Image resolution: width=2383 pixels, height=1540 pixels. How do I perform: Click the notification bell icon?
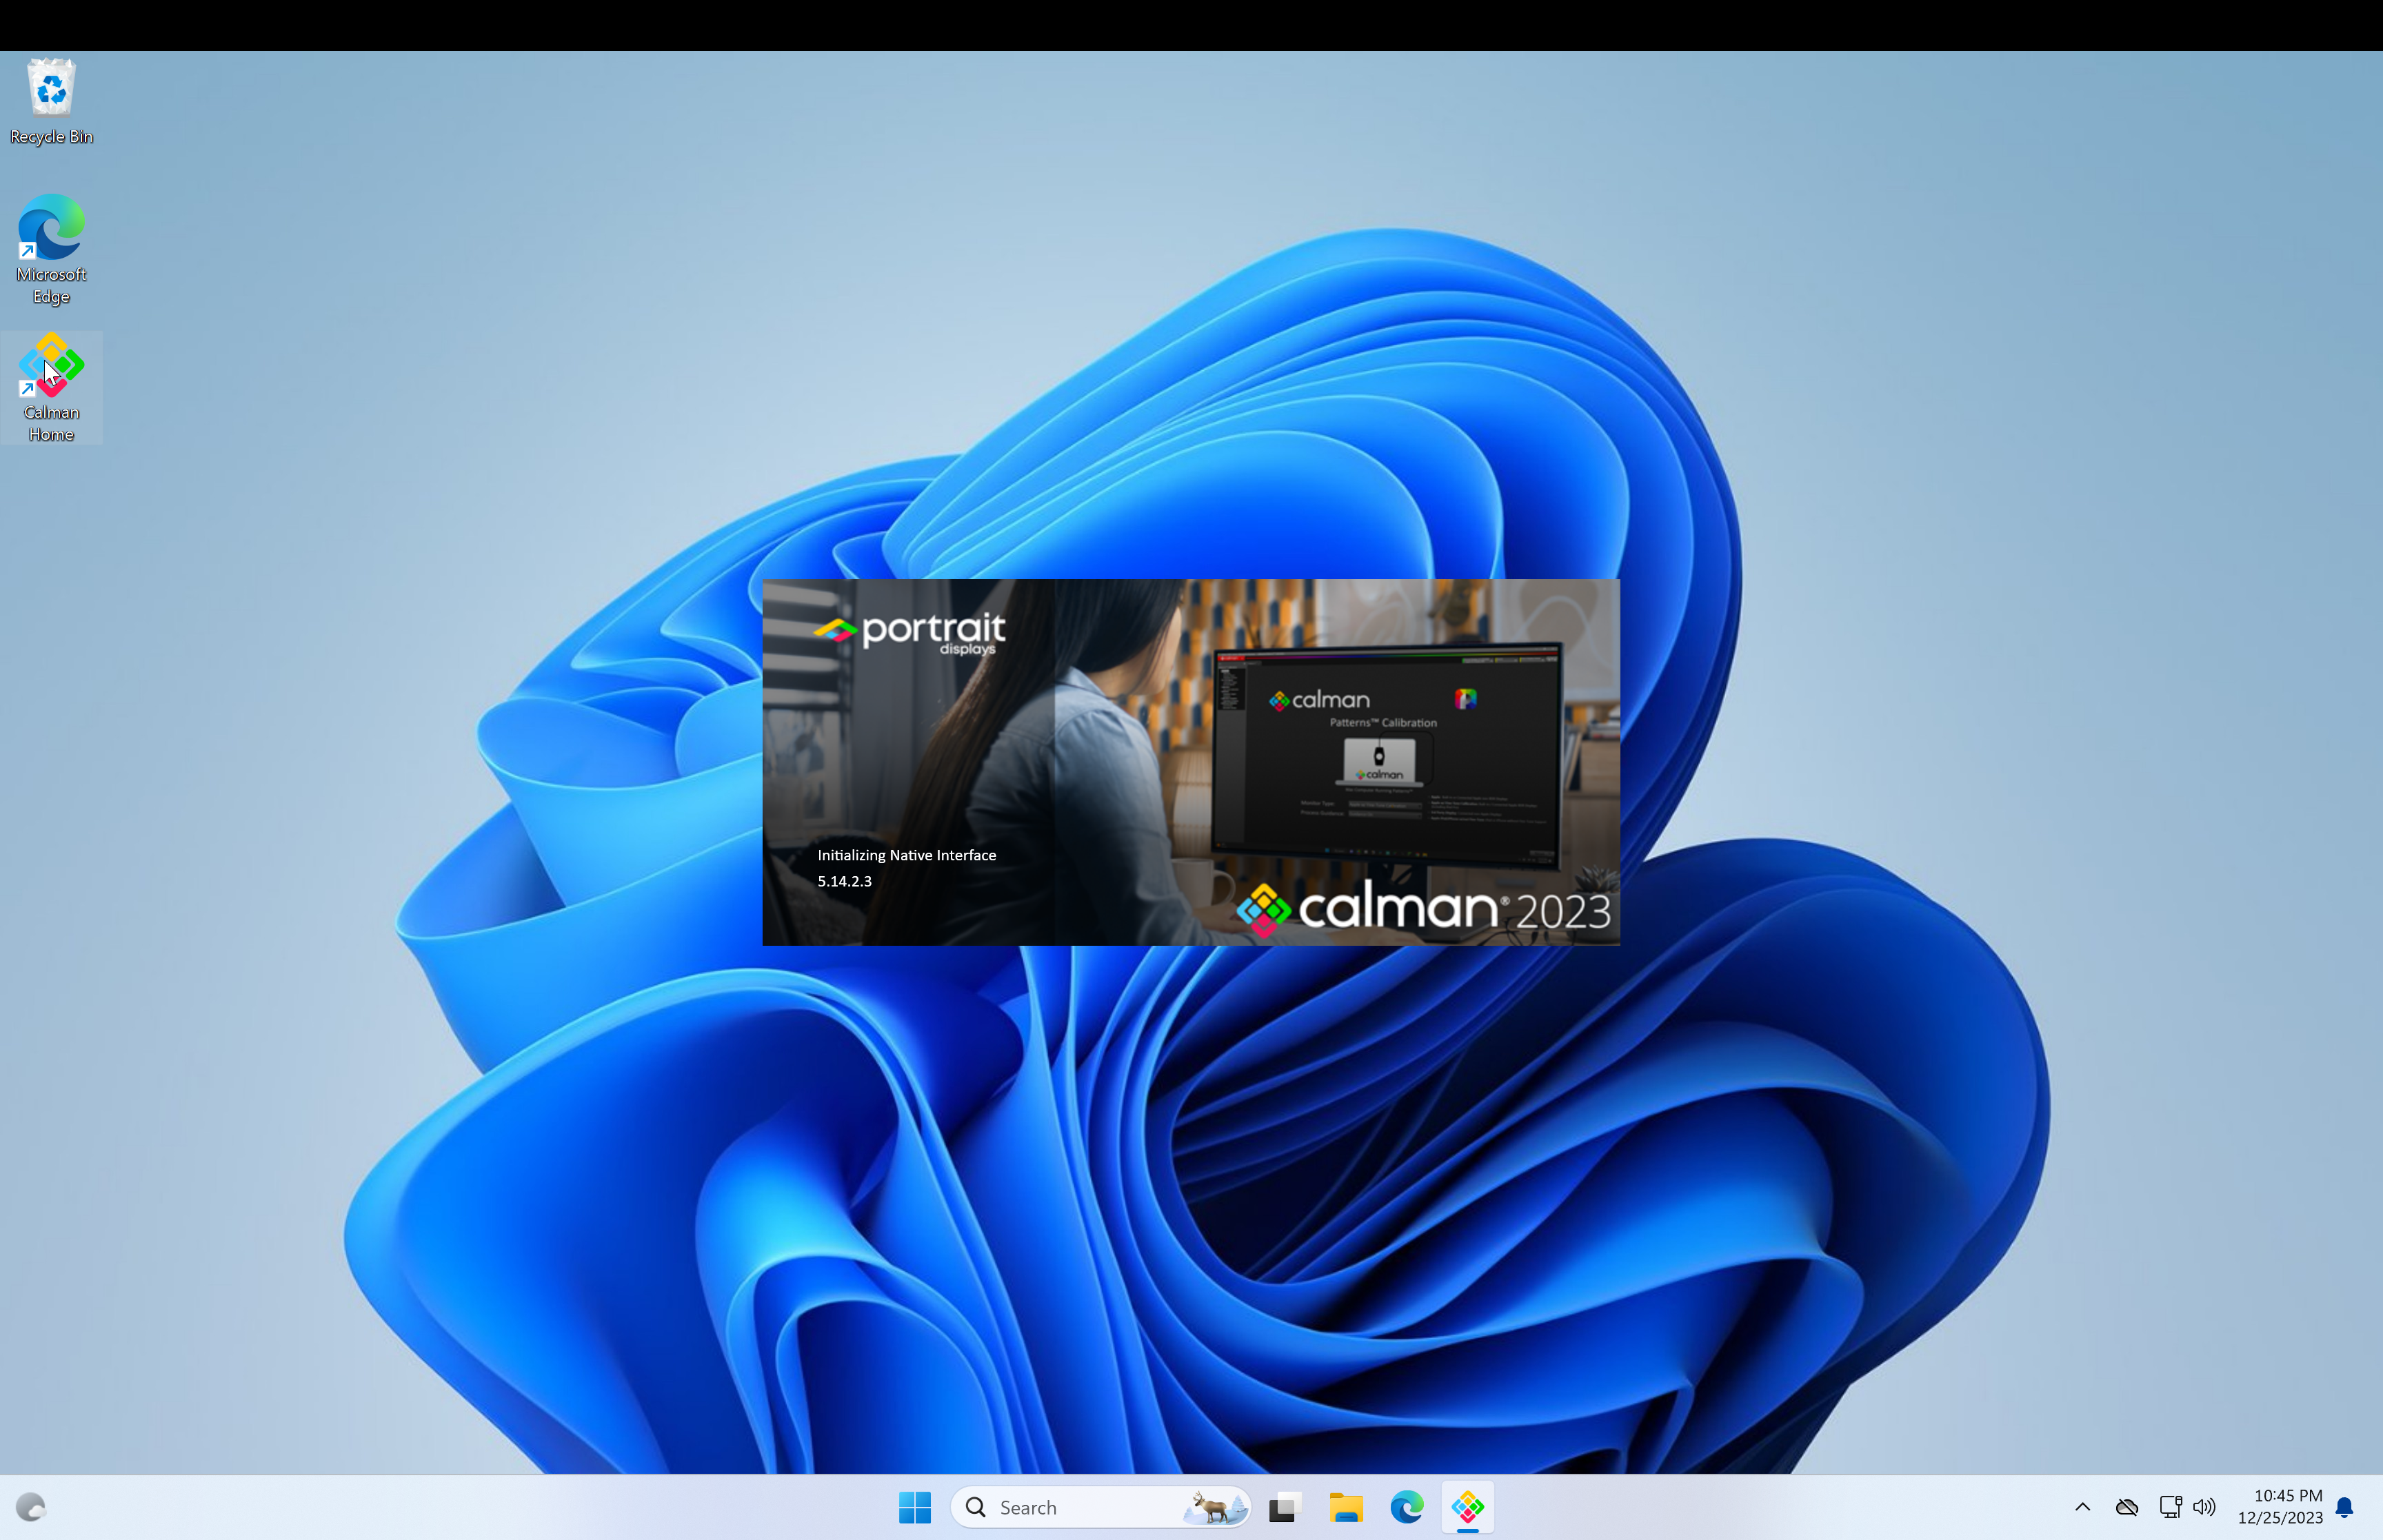(2343, 1506)
